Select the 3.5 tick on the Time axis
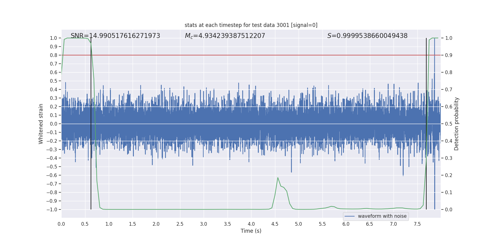The image size is (490, 245). tap(228, 224)
